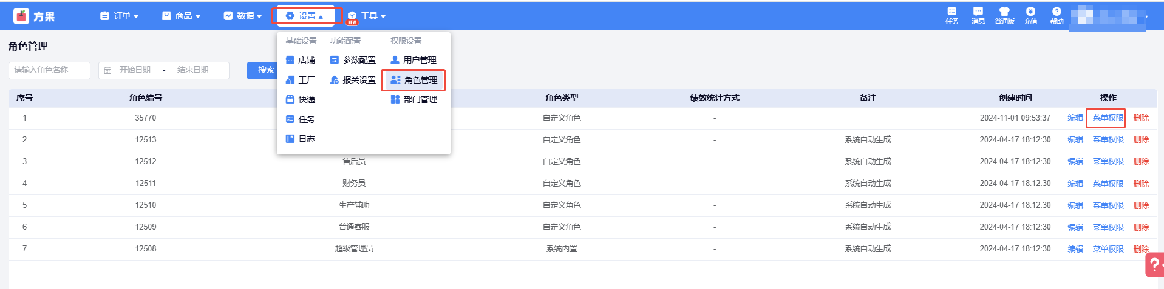Expand the 工具 dropdown menu
This screenshot has height=289, width=1164.
pyautogui.click(x=367, y=16)
